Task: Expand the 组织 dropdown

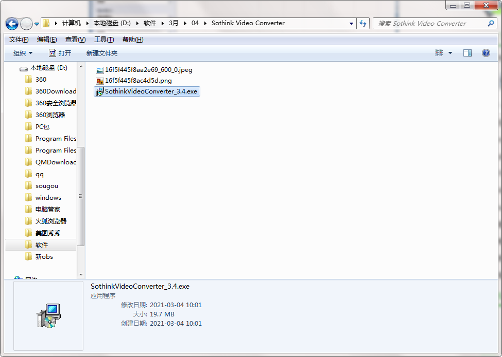Action: click(x=23, y=53)
